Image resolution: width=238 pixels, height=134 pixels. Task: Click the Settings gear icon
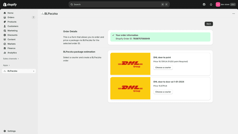(5, 131)
